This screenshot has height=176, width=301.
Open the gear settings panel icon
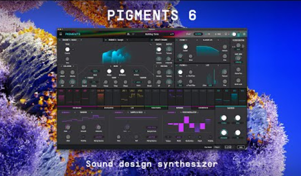[244, 34]
